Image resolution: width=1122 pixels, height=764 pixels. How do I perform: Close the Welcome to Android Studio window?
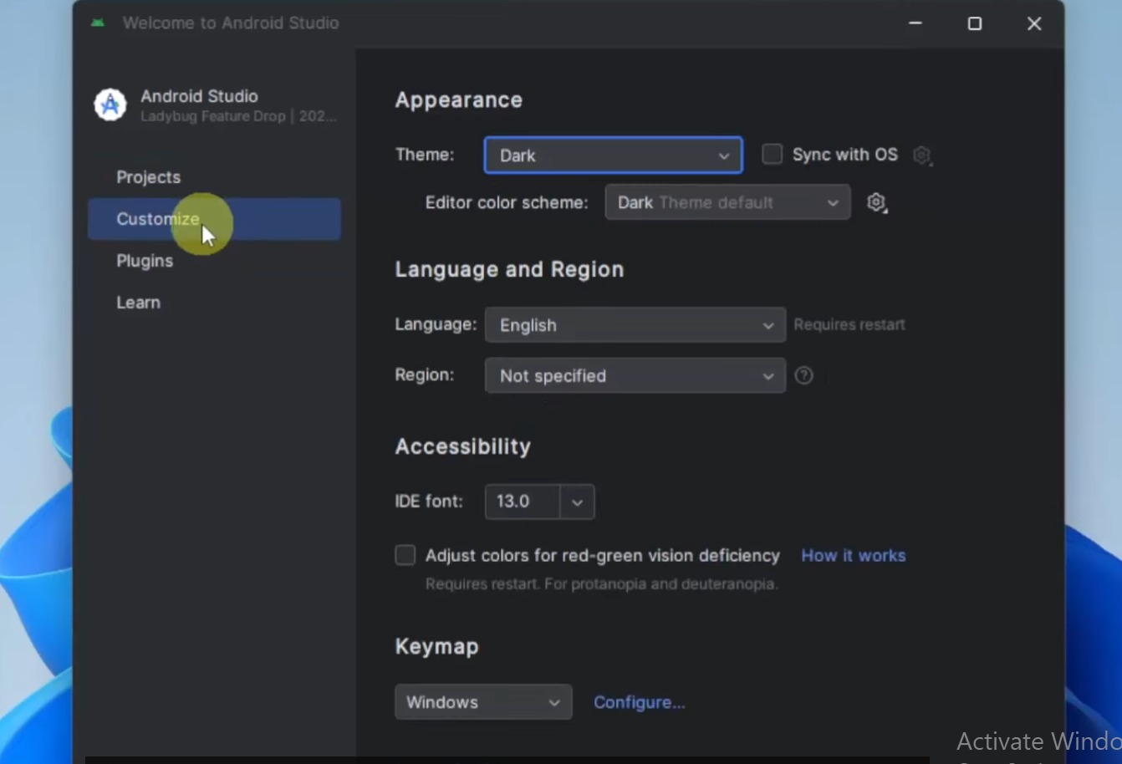coord(1034,23)
